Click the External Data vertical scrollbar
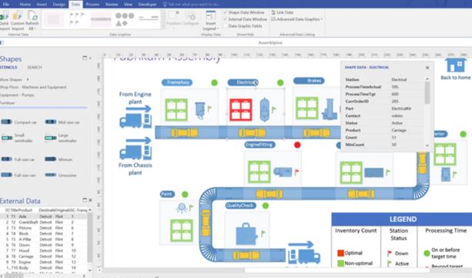 coord(90,238)
